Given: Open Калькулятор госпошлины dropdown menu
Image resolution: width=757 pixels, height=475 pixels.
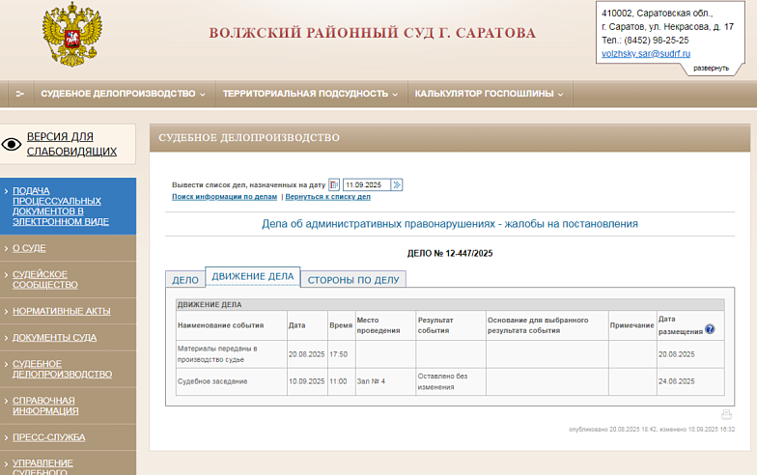Looking at the screenshot, I should (x=490, y=94).
